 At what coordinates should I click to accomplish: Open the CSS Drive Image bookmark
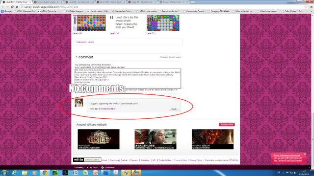click(x=74, y=11)
